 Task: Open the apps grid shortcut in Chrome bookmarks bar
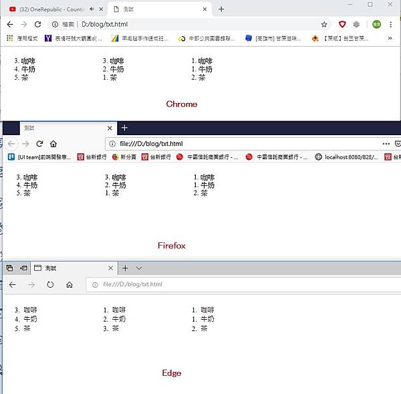(10, 38)
